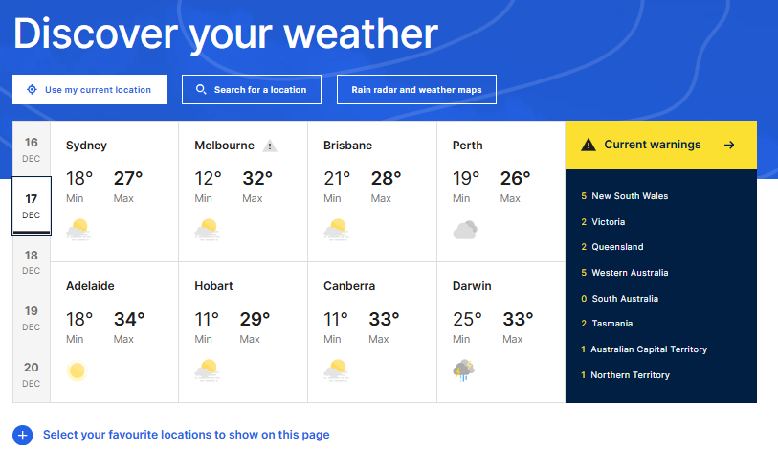Click Perth's cloudy weather icon
Image resolution: width=778 pixels, height=450 pixels.
465,230
